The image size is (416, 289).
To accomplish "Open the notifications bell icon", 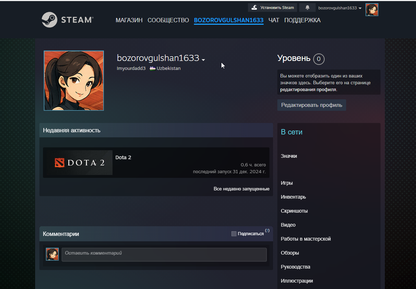I will 307,8.
